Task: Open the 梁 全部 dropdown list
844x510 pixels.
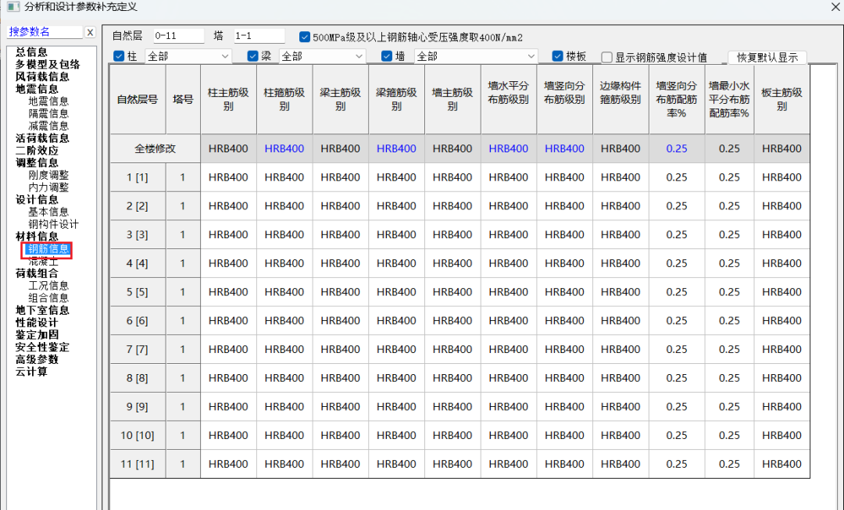Action: coord(358,56)
